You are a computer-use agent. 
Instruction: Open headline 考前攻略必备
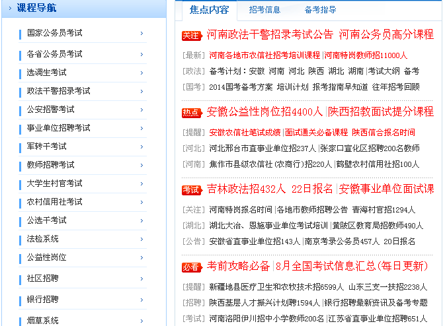[x=238, y=266]
